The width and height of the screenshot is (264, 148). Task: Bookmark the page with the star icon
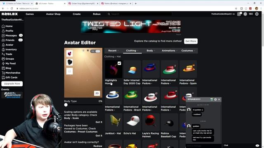[x=236, y=8]
